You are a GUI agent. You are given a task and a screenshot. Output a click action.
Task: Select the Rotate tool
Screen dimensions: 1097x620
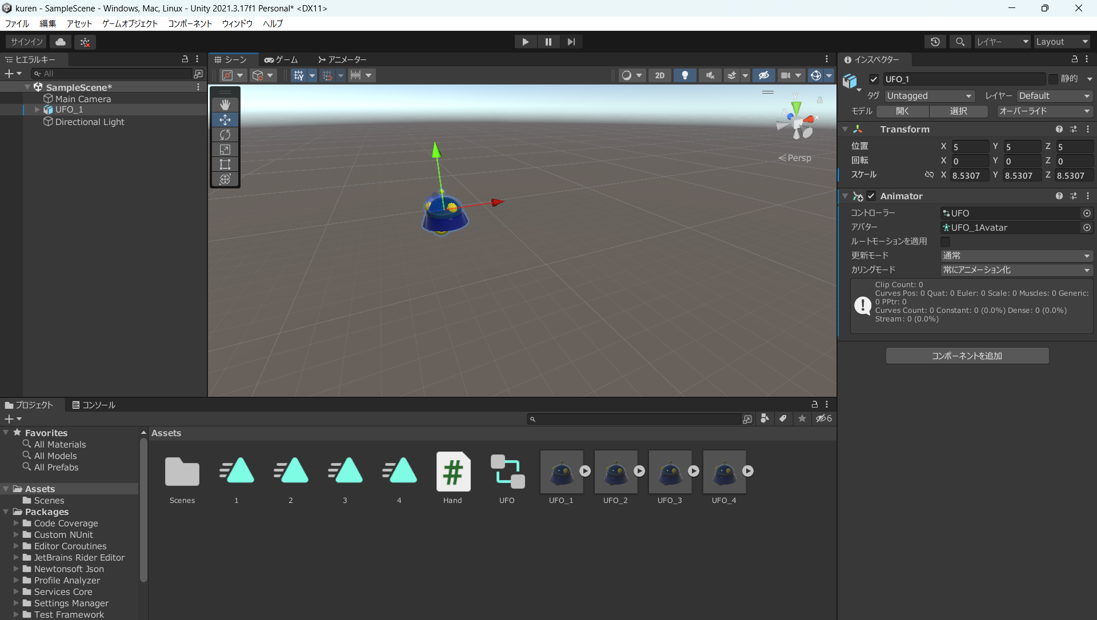coord(225,135)
